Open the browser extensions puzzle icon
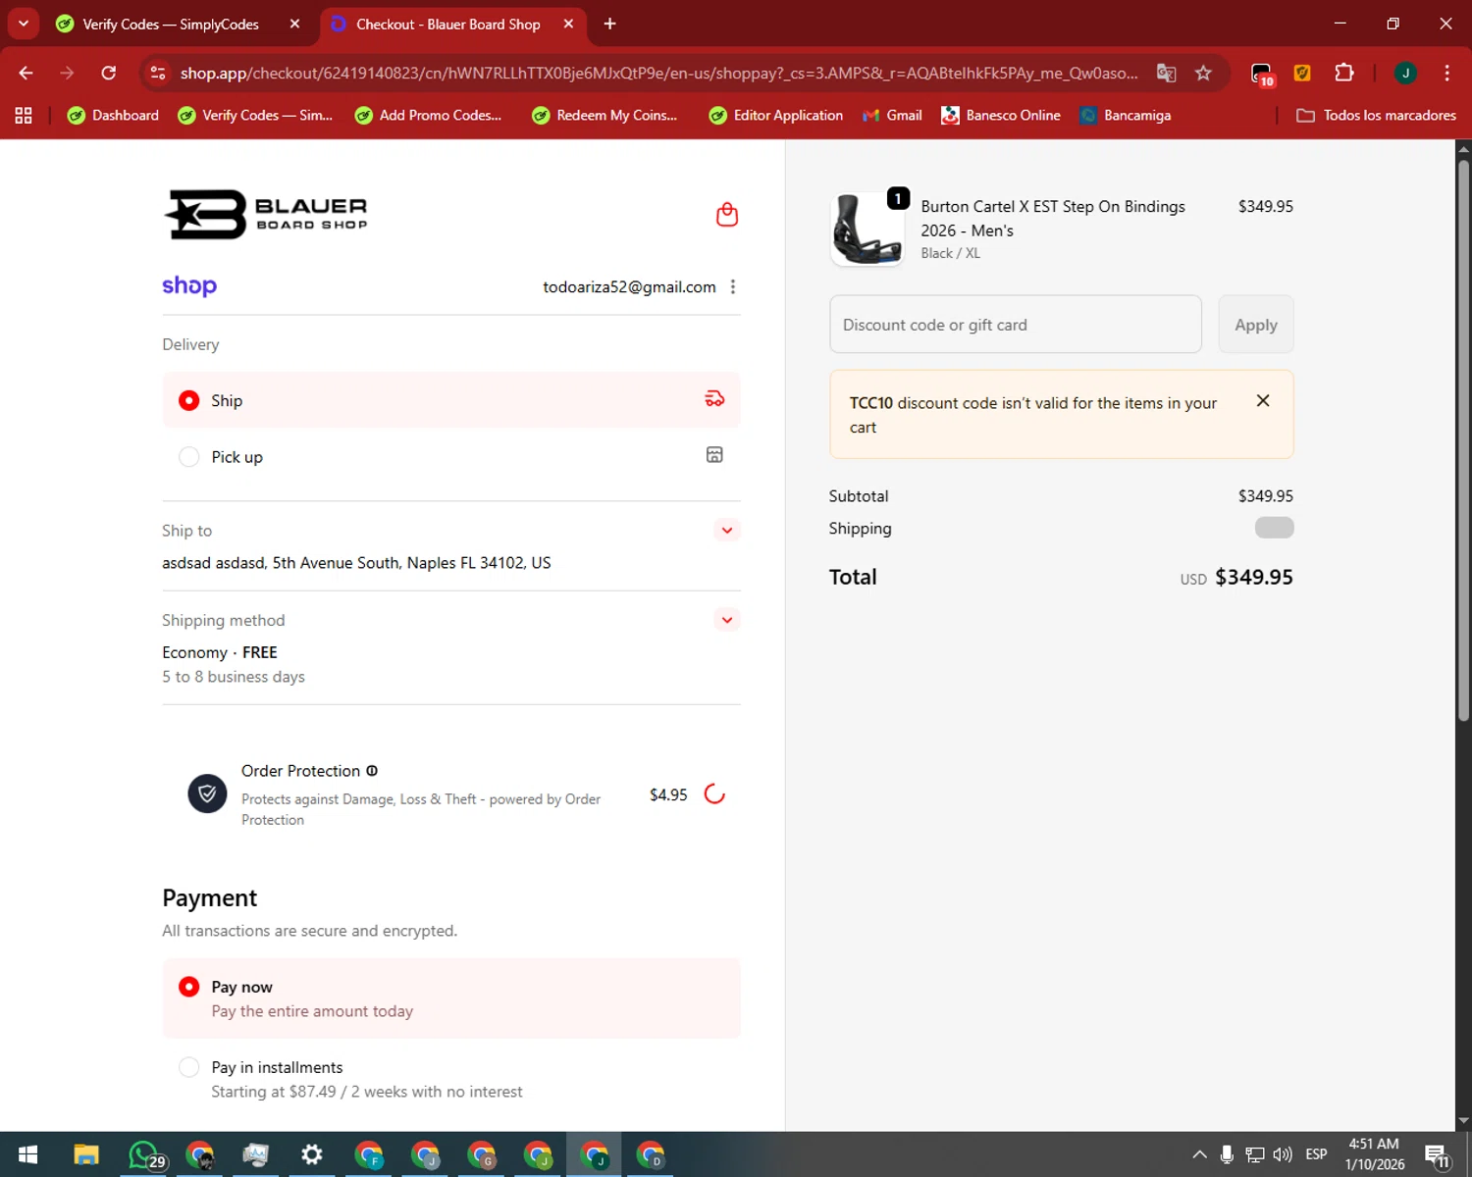This screenshot has height=1177, width=1472. 1343,73
